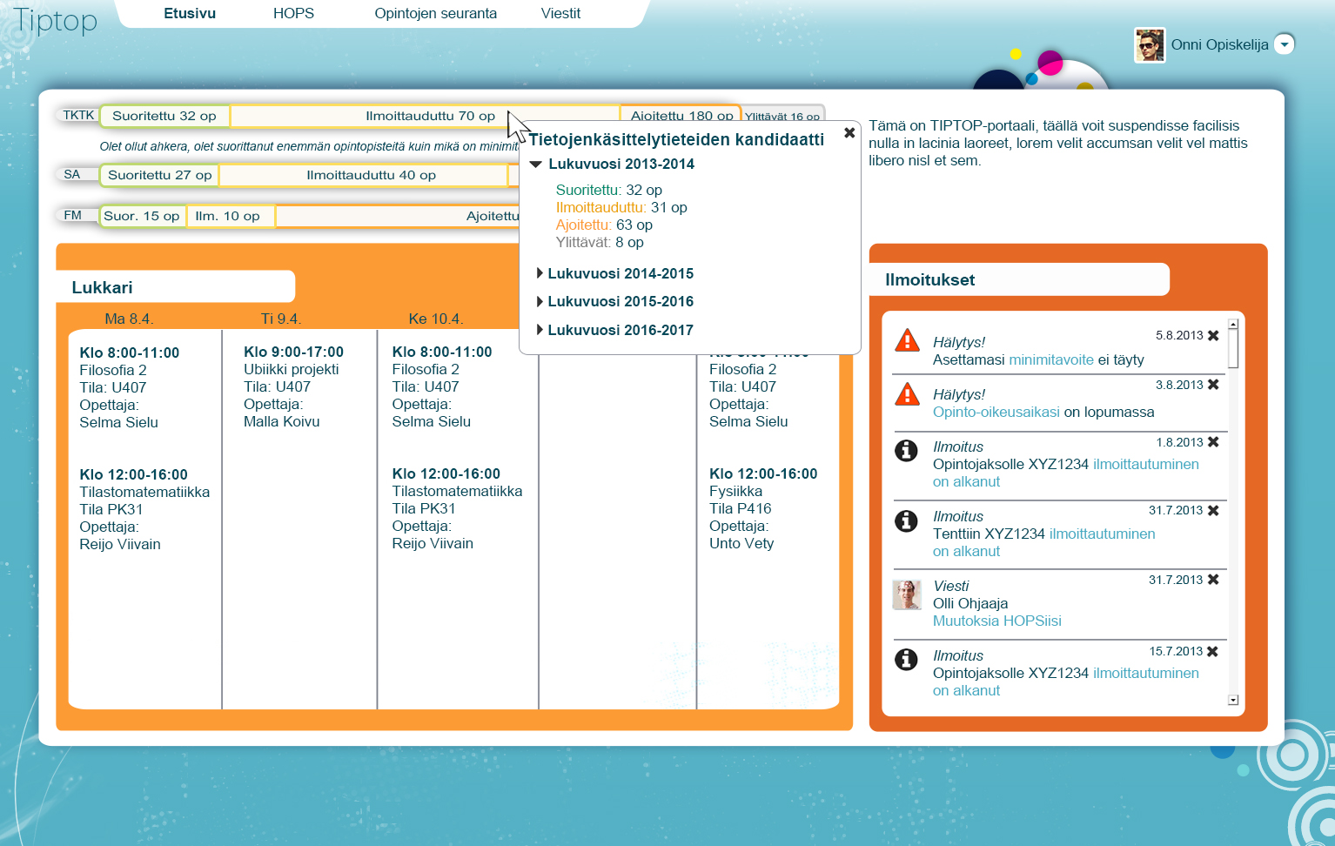
Task: Click the Ilmoitukset scroll up arrow
Action: [x=1233, y=324]
